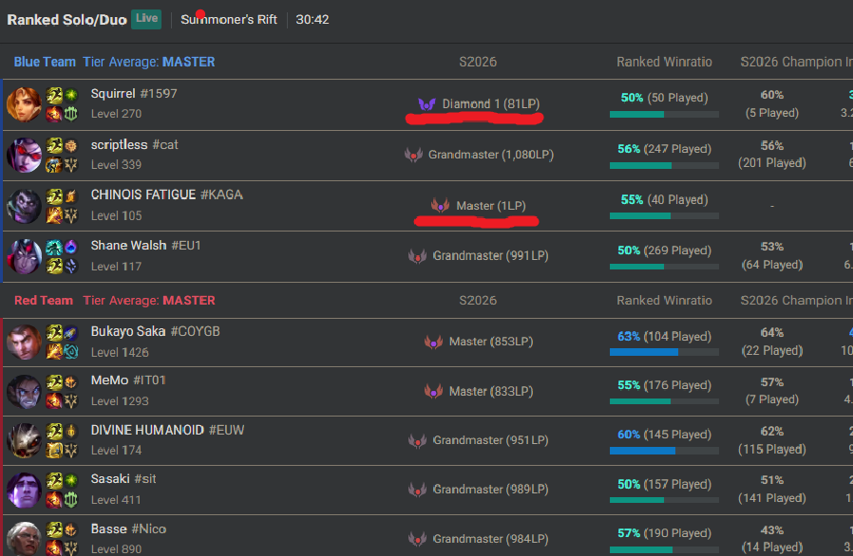The width and height of the screenshot is (853, 556).
Task: Click the Red Team header label
Action: tap(44, 301)
